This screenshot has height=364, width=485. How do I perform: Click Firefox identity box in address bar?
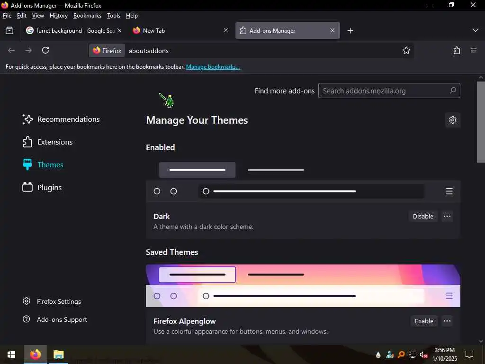[x=108, y=50]
